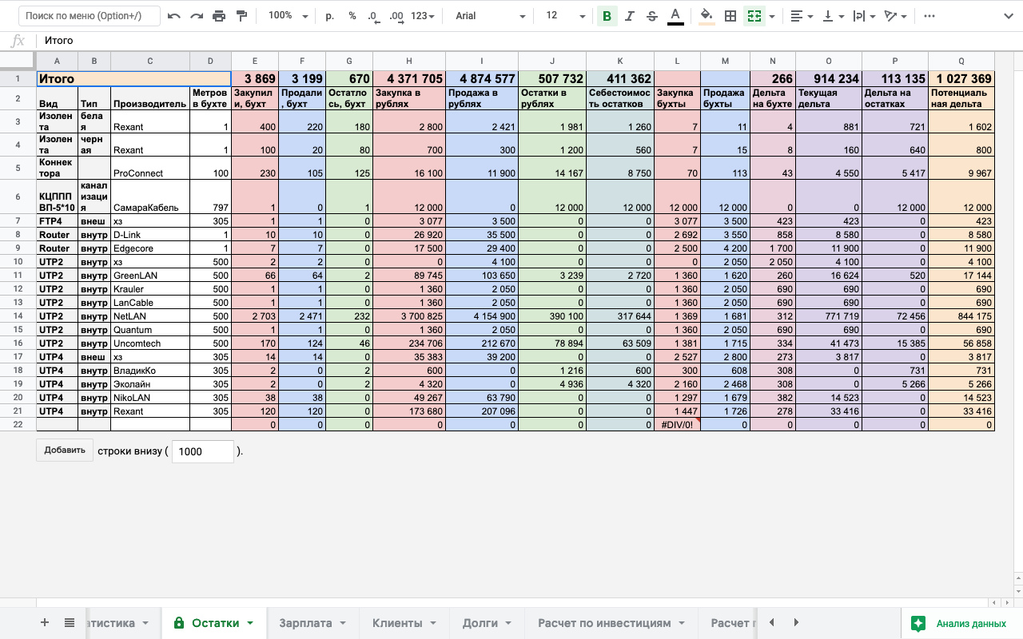Image resolution: width=1023 pixels, height=639 pixels.
Task: Open the fill color picker
Action: point(706,16)
